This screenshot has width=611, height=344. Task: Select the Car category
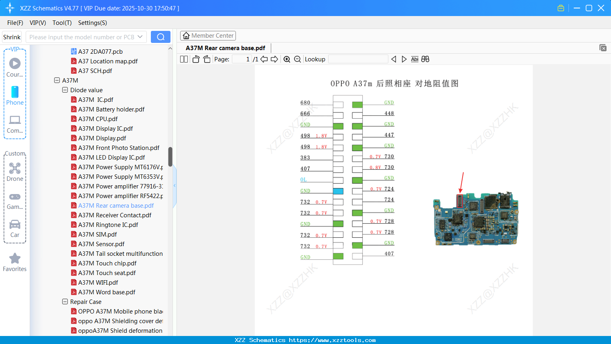(15, 229)
